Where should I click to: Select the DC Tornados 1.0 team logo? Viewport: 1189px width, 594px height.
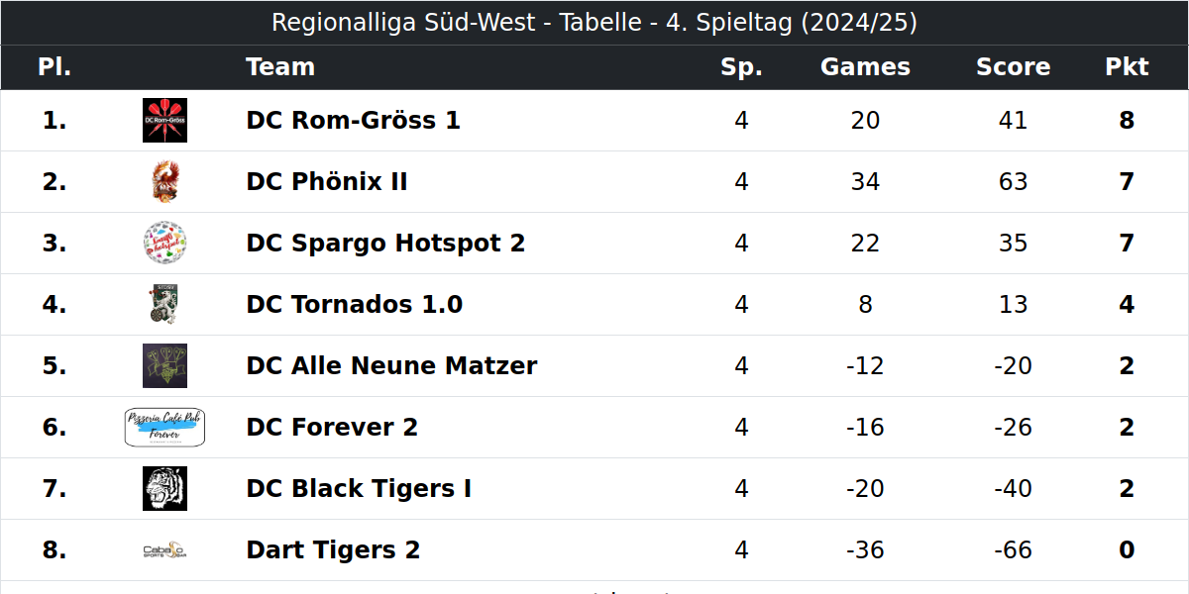click(x=164, y=305)
